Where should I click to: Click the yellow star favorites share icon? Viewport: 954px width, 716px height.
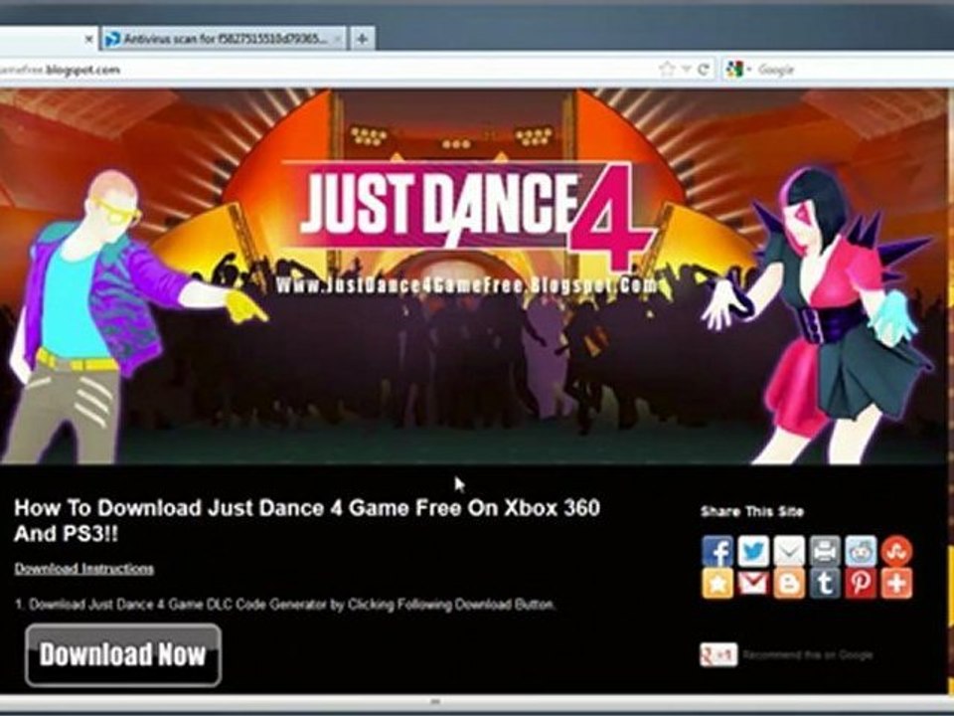point(717,584)
